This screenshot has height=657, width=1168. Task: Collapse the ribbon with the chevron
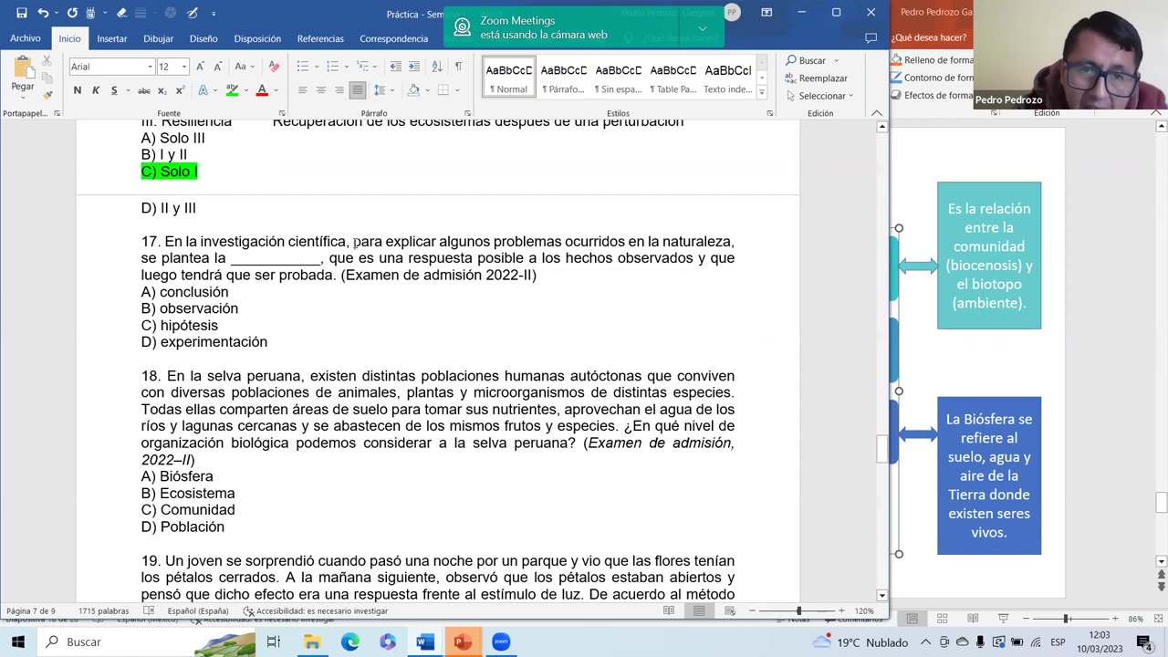point(877,113)
